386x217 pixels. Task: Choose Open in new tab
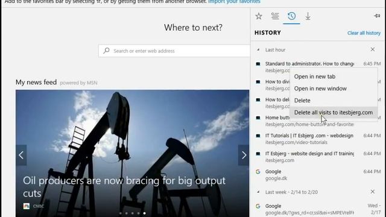pos(334,77)
